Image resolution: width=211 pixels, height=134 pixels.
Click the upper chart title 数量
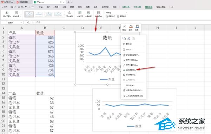tap(107, 38)
